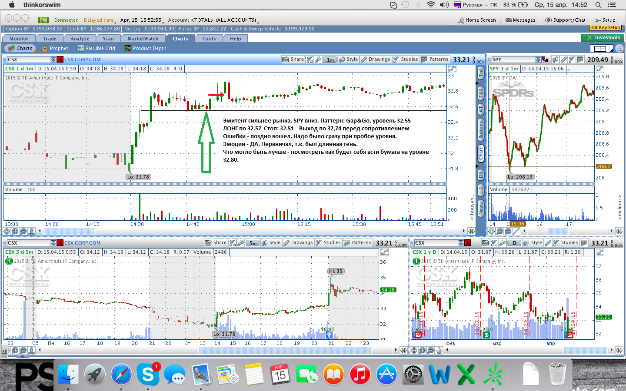Click the 1m timeframe button
The height and width of the screenshot is (391, 626).
pyautogui.click(x=330, y=60)
